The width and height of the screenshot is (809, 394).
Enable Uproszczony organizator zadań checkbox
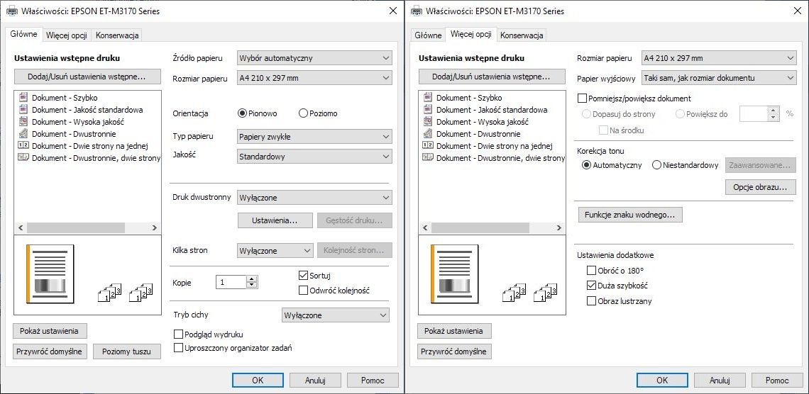click(x=179, y=348)
